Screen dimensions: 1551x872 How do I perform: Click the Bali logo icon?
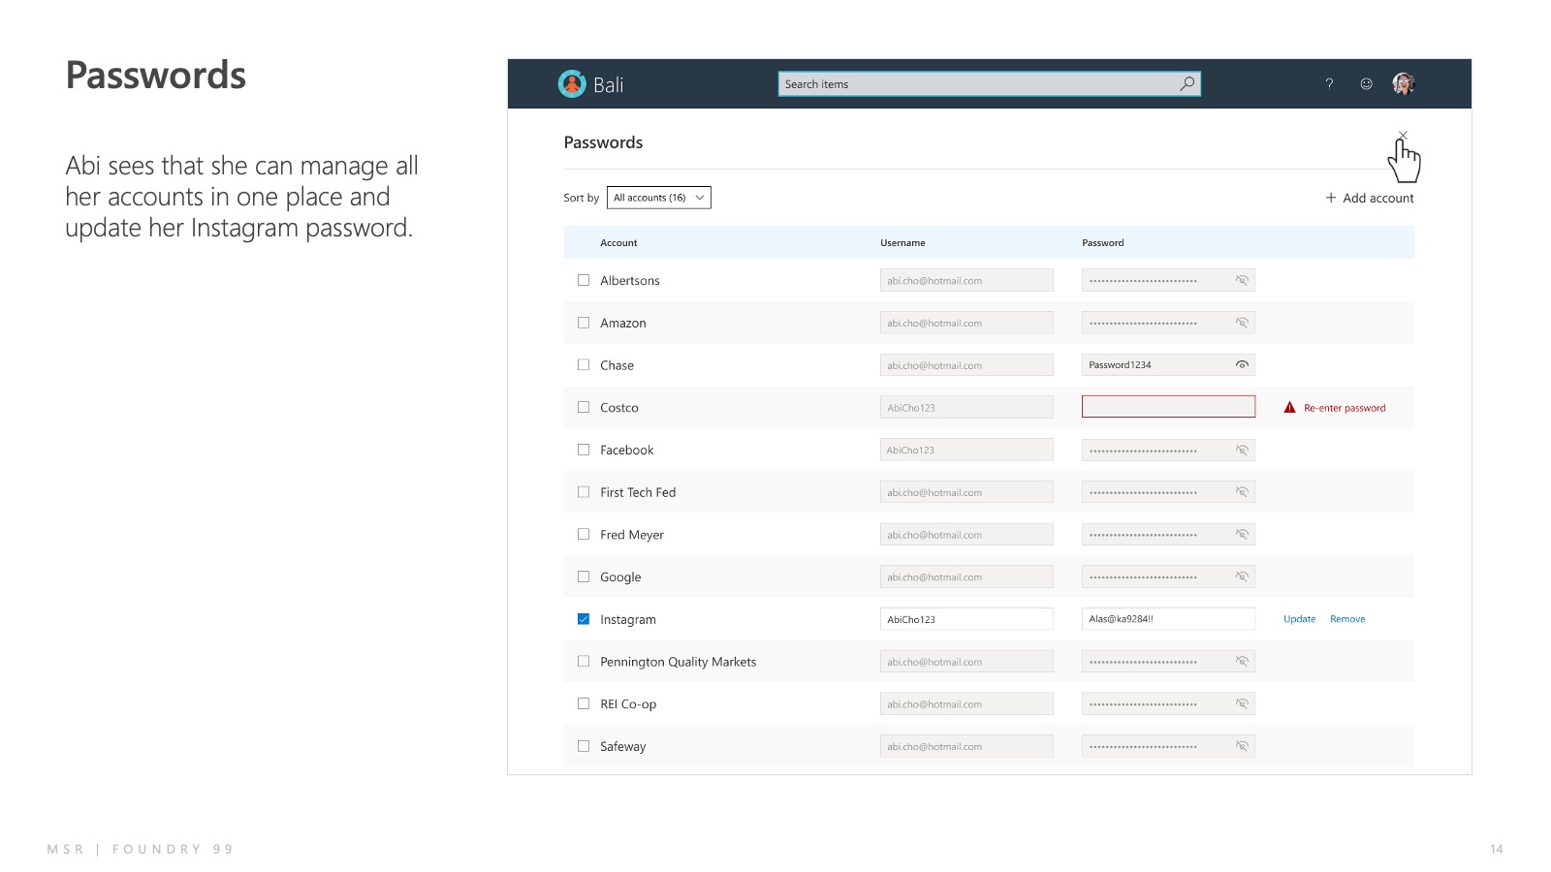572,84
